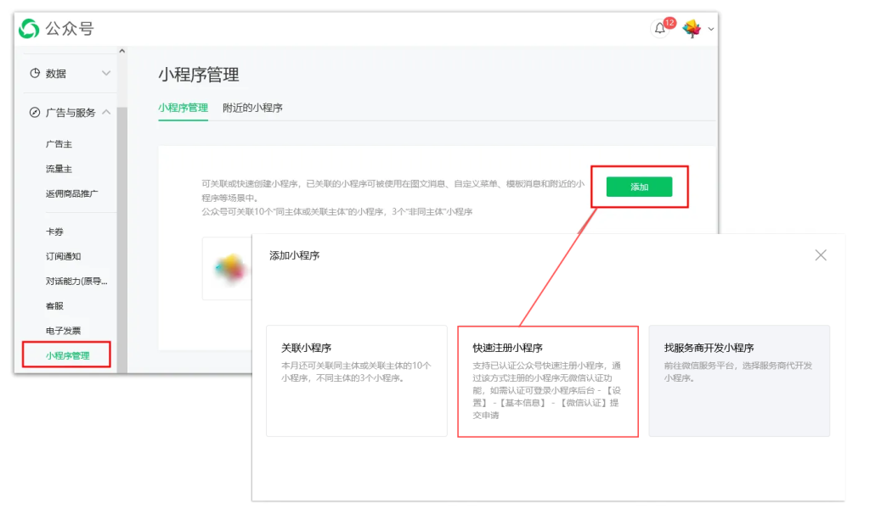The height and width of the screenshot is (525, 870).
Task: Click the green 添加 button
Action: coord(639,187)
